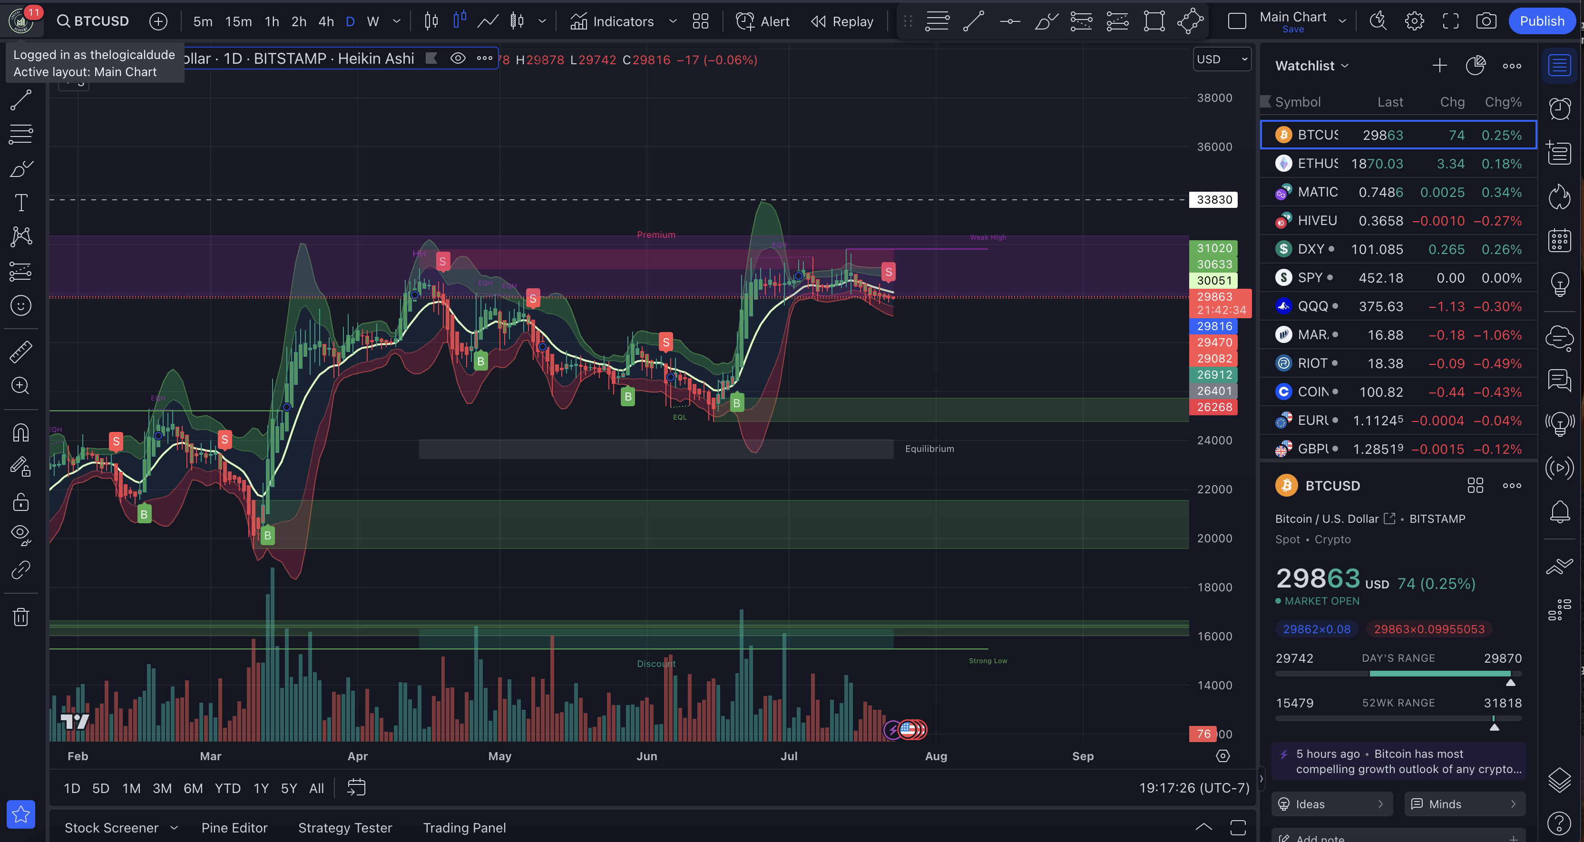Image resolution: width=1584 pixels, height=842 pixels.
Task: Take a chart snapshot with camera icon
Action: click(1486, 21)
